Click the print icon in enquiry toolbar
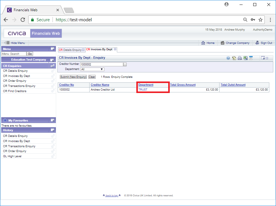Viewport: 276px width, 206px height. click(x=240, y=58)
